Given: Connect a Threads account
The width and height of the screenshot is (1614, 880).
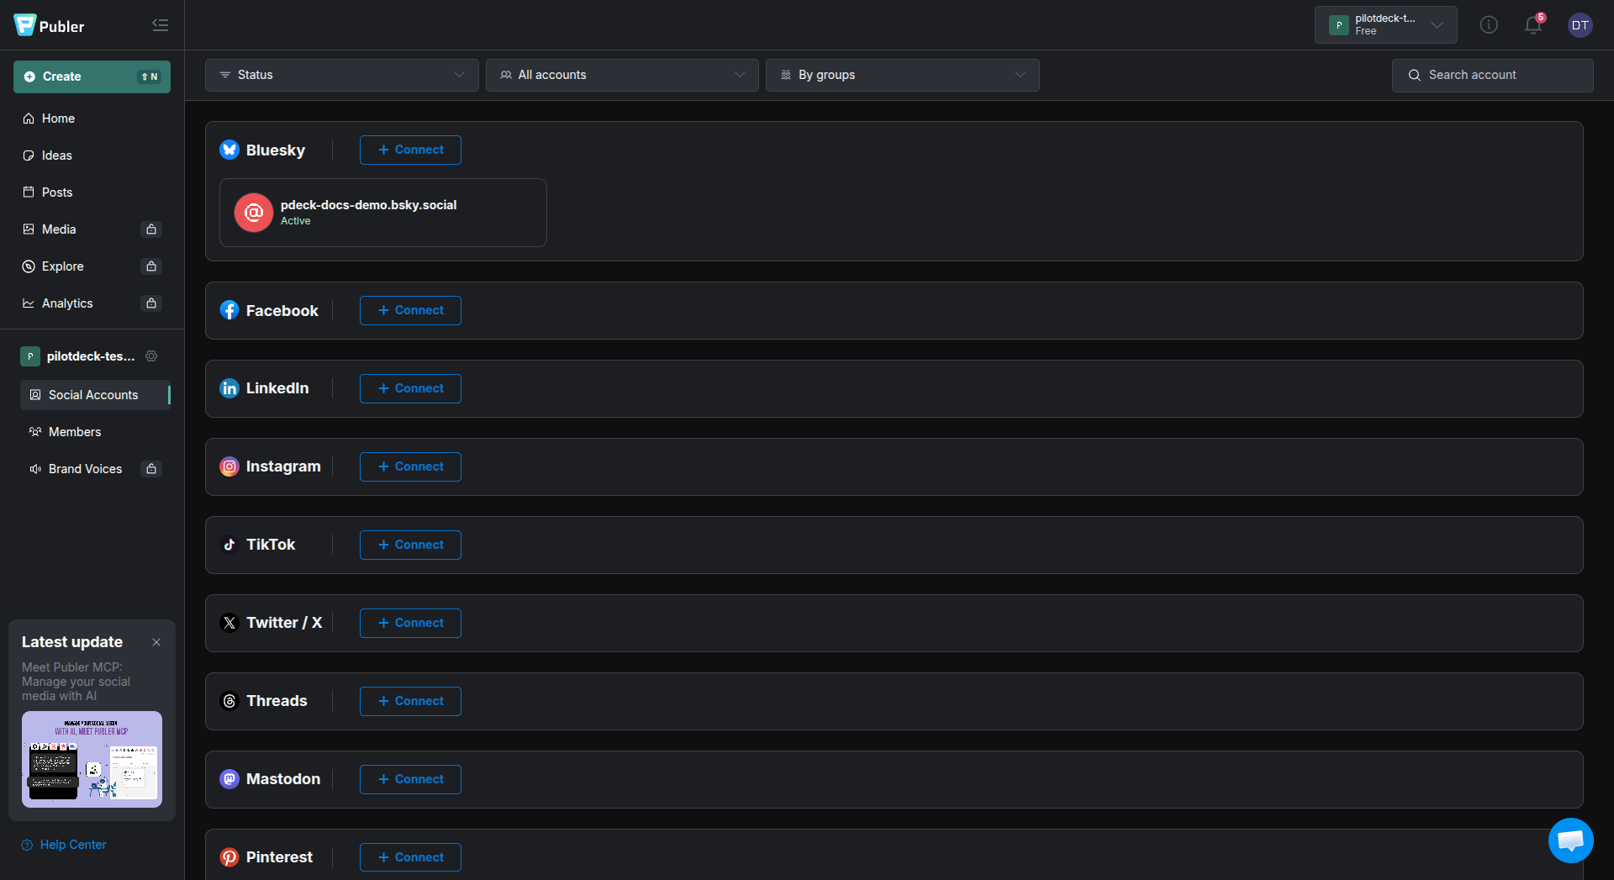Looking at the screenshot, I should coord(410,701).
